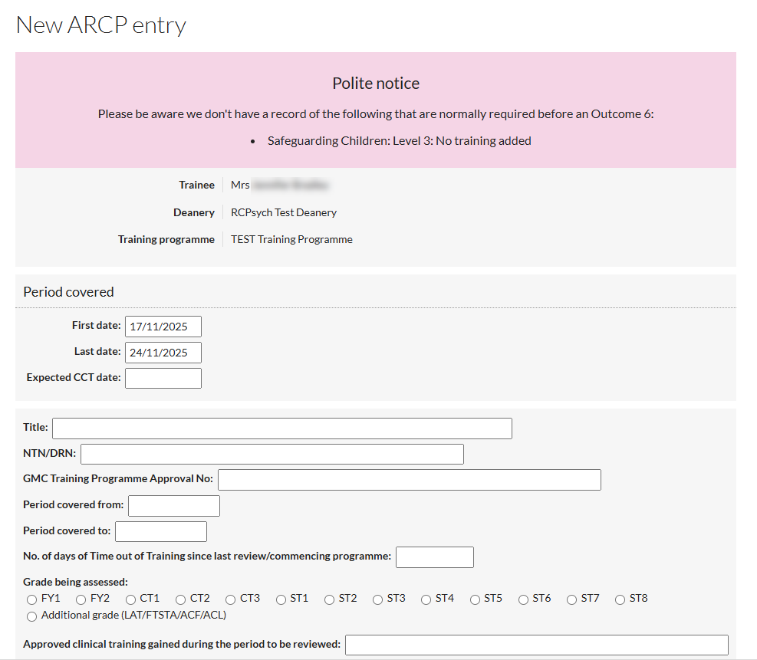Choose the ST7 grade radio

(x=571, y=599)
